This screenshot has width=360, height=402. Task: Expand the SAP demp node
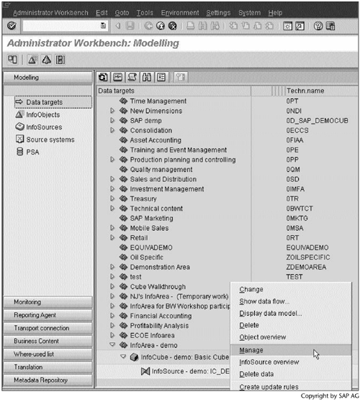(112, 120)
